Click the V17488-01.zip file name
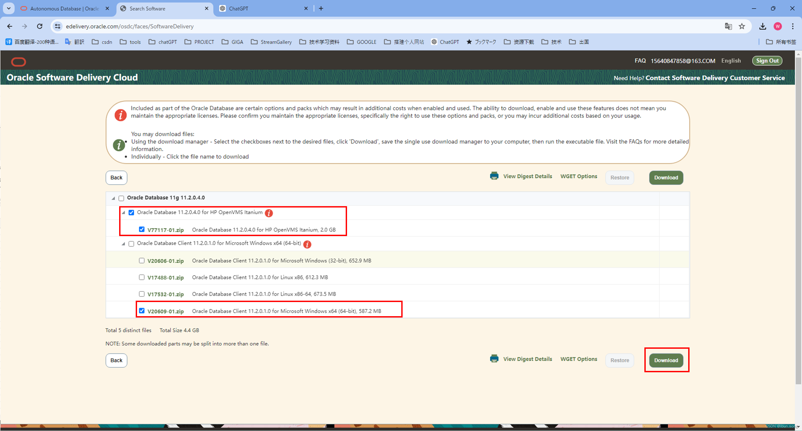The image size is (802, 431). pyautogui.click(x=166, y=277)
